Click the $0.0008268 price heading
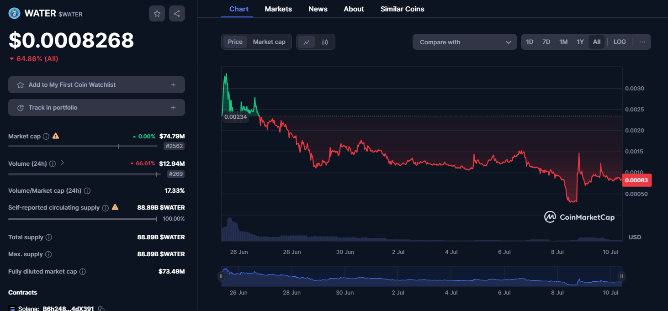Screen dimensions: 668x311 pyautogui.click(x=71, y=41)
